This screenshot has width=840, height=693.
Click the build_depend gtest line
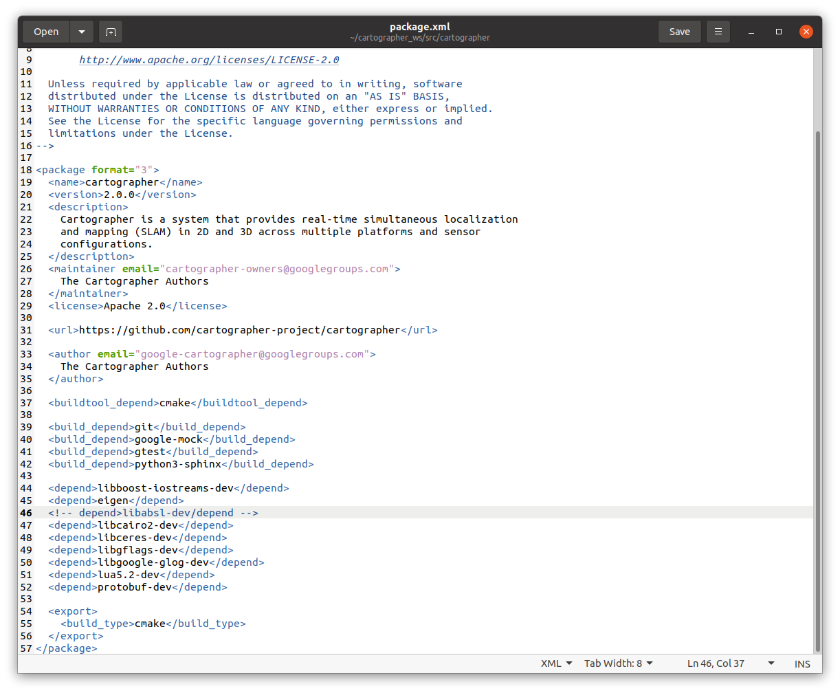[x=153, y=452]
